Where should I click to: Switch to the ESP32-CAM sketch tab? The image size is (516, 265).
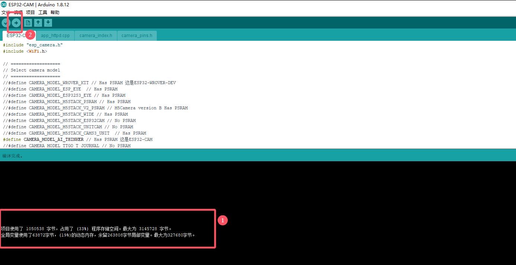(x=19, y=36)
